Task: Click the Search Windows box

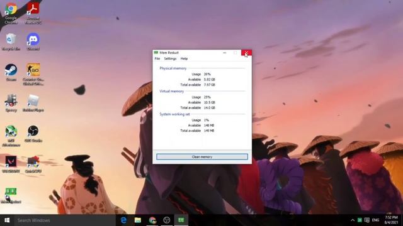Action: coord(64,220)
